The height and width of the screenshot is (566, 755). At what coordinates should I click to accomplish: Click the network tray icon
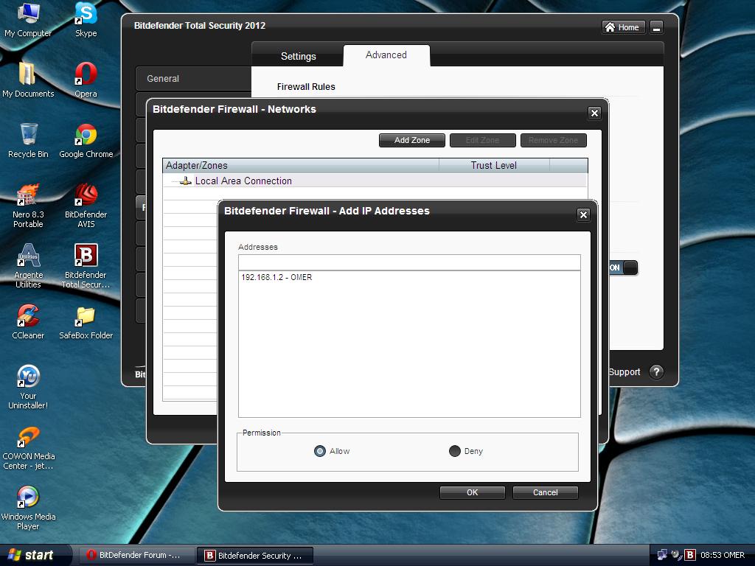click(x=663, y=555)
